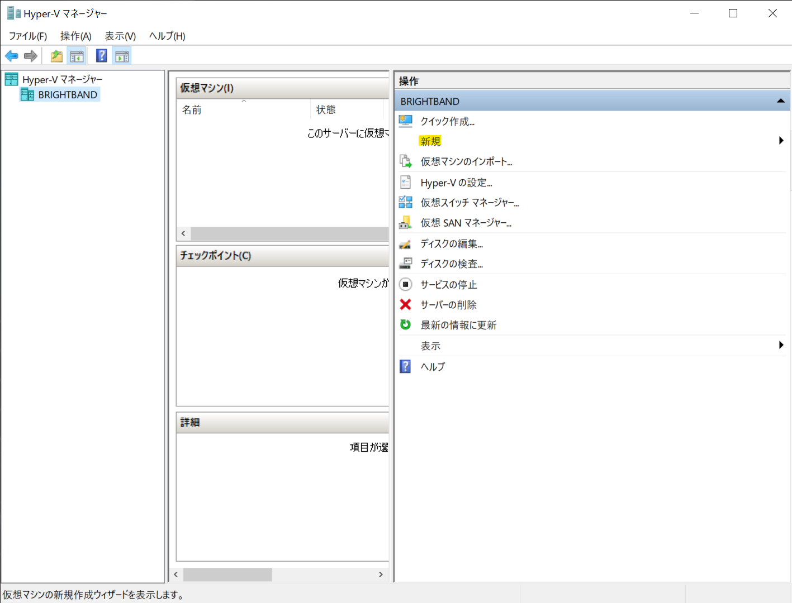Open 仮想マシンのインポート... action
Screen dimensions: 792x603
click(x=466, y=161)
